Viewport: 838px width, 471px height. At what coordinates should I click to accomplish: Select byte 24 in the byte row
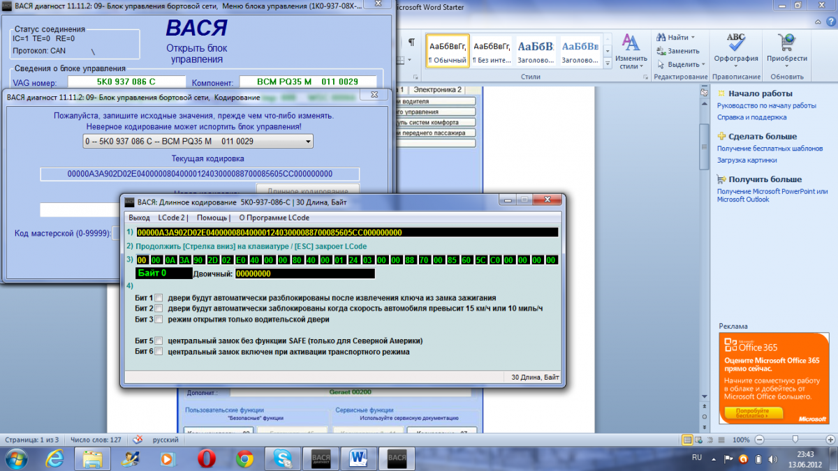pos(354,260)
